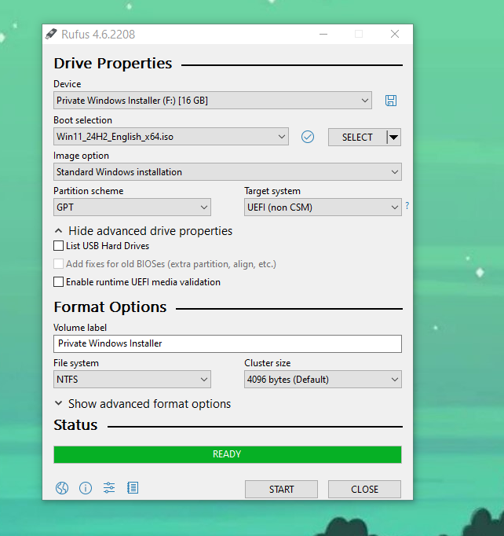Click into the Volume label text field
Screen dimensions: 504x536
tap(228, 343)
